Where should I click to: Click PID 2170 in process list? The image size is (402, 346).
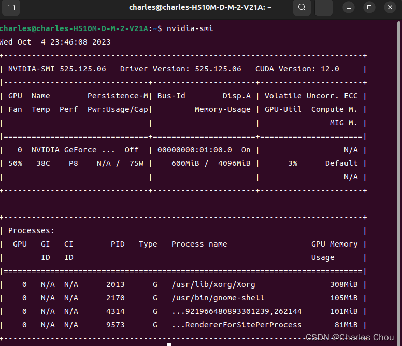click(116, 298)
